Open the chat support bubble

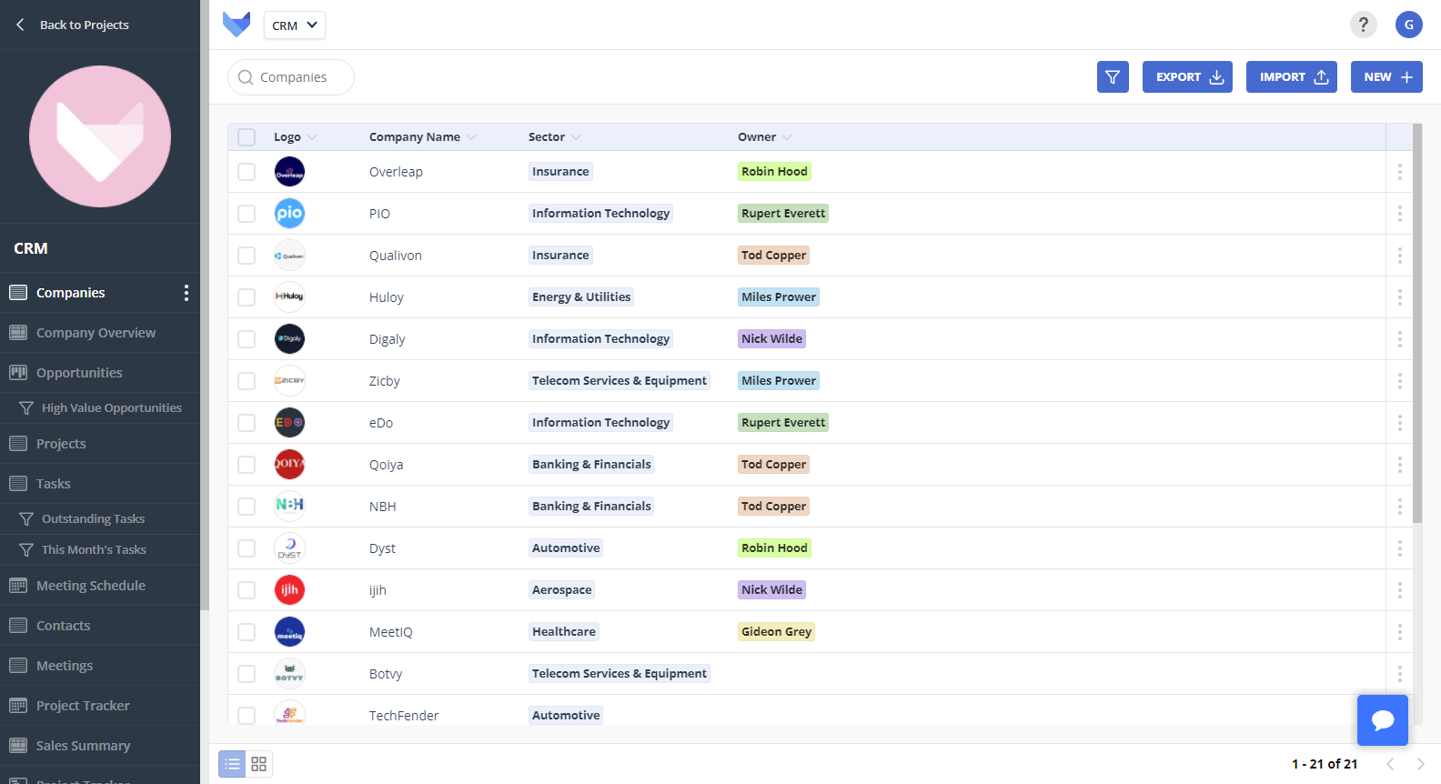[1382, 720]
